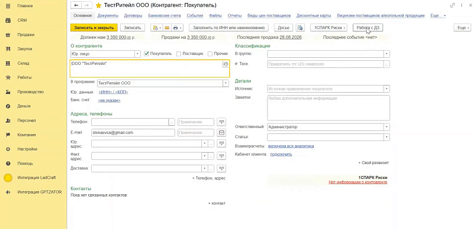Open the printer icon dropdown in toolbar
The image size is (473, 229).
(178, 28)
